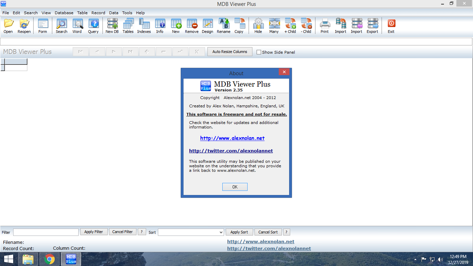473x266 pixels.
Task: Open the View menu
Action: pos(46,13)
